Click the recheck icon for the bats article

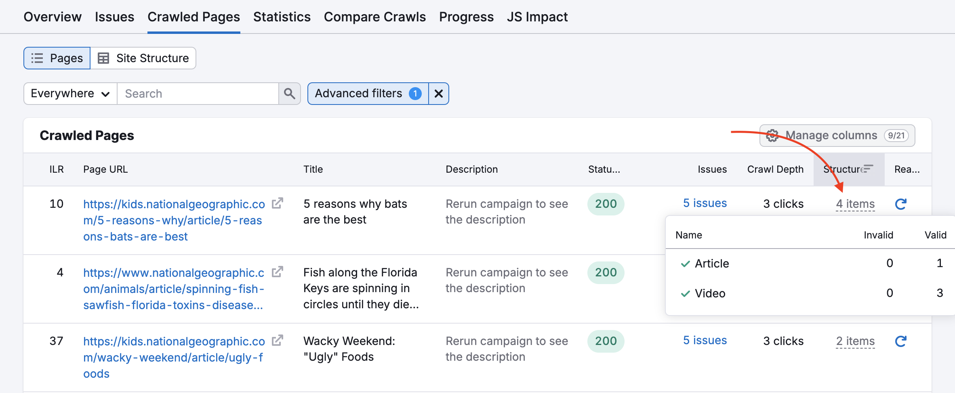point(901,204)
